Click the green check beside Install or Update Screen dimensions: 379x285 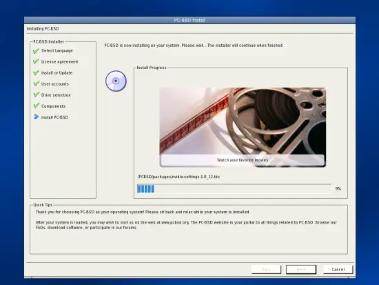pyautogui.click(x=36, y=72)
